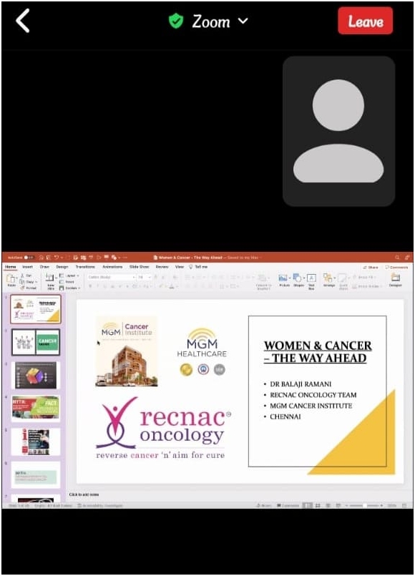Select the MGM Cancer Institute building image
Viewport: 415px width, 576px height.
tap(127, 351)
